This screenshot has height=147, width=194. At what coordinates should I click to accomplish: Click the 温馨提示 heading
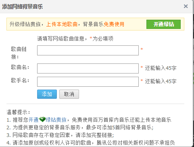[x=18, y=112]
